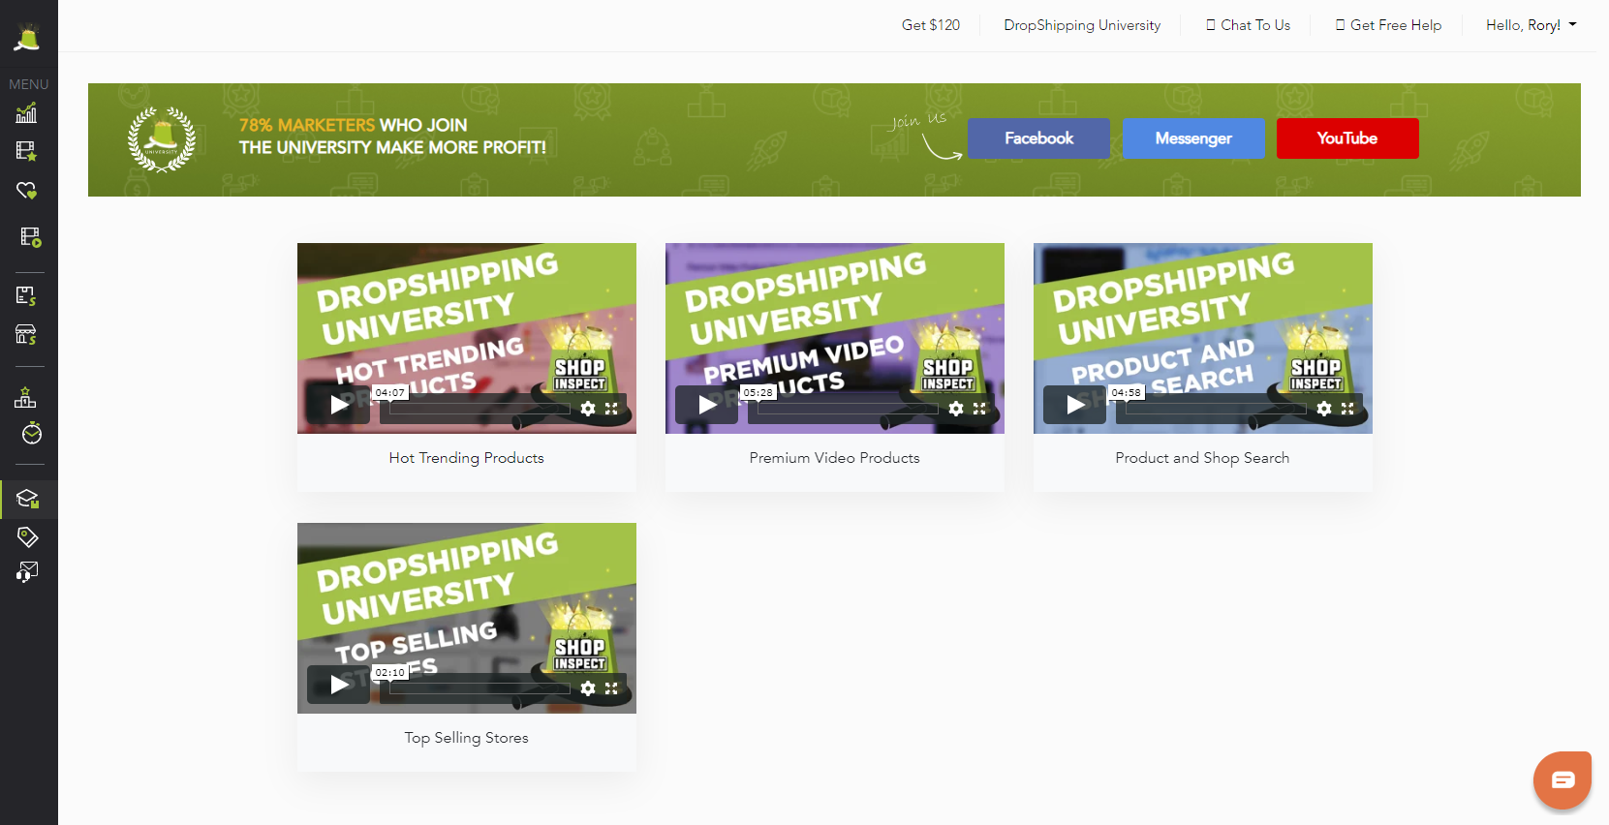Play the Hot Trending Products video
The image size is (1609, 825).
(339, 405)
